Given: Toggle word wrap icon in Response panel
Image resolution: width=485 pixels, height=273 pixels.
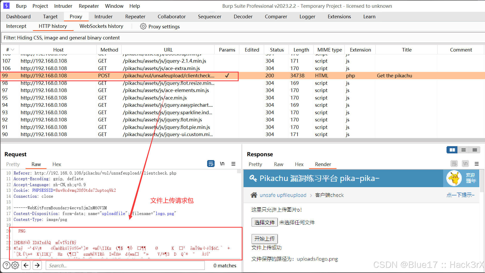Looking at the screenshot, I should (454, 164).
